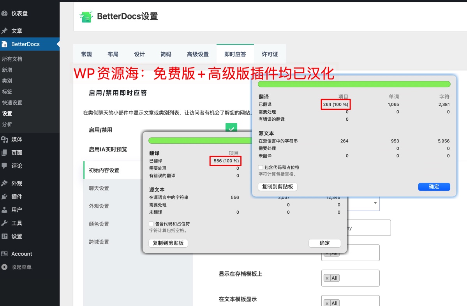
Task: Open 设置 in BetterDocs submenu
Action: point(7,113)
